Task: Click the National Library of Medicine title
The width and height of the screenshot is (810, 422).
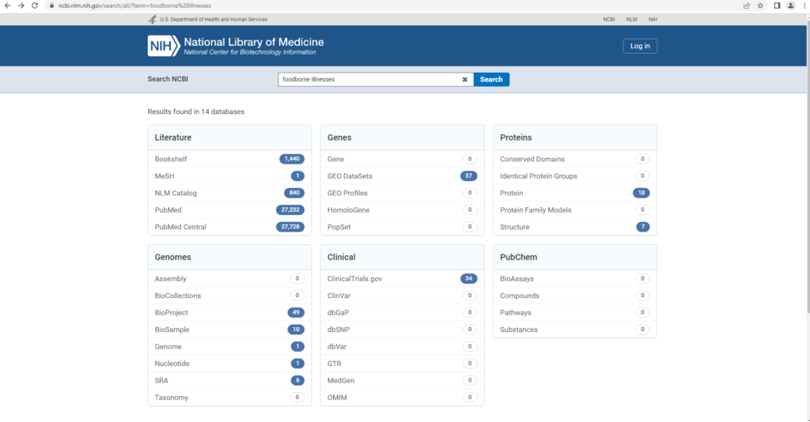Action: (254, 43)
